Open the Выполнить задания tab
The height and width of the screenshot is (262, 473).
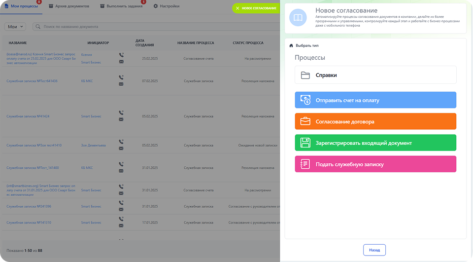pos(122,6)
